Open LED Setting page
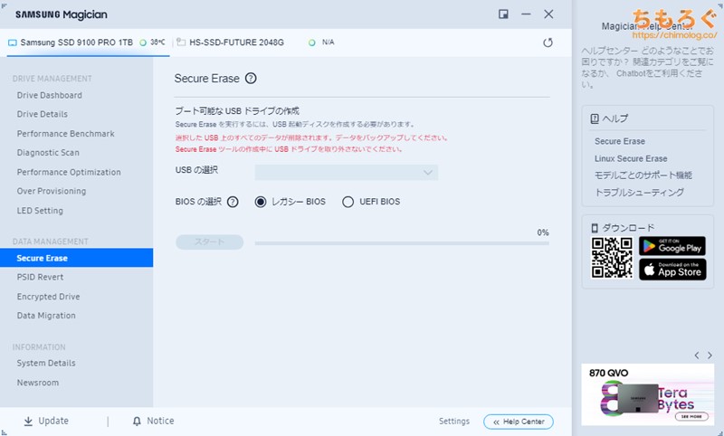The height and width of the screenshot is (436, 724). pos(40,211)
